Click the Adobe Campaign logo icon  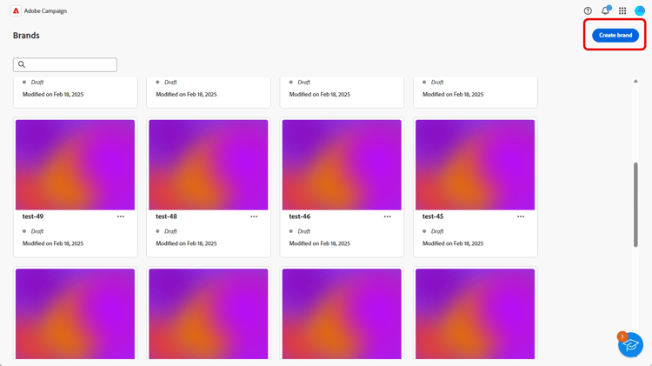pos(16,10)
